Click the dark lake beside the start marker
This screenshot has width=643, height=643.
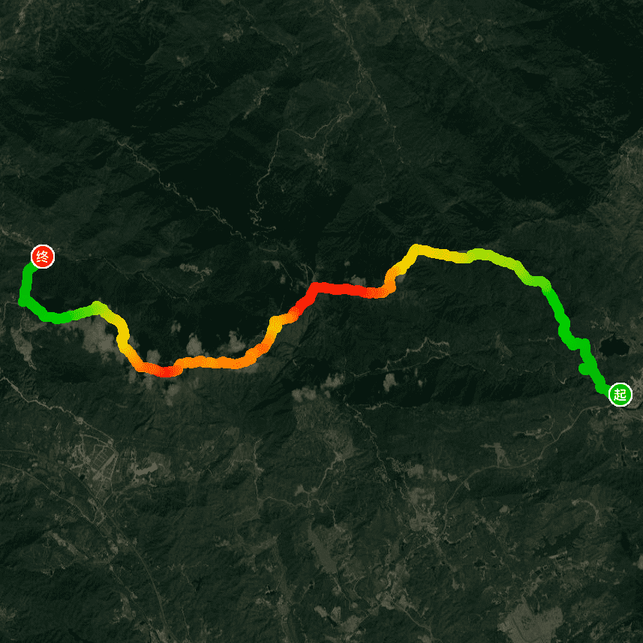pos(614,347)
